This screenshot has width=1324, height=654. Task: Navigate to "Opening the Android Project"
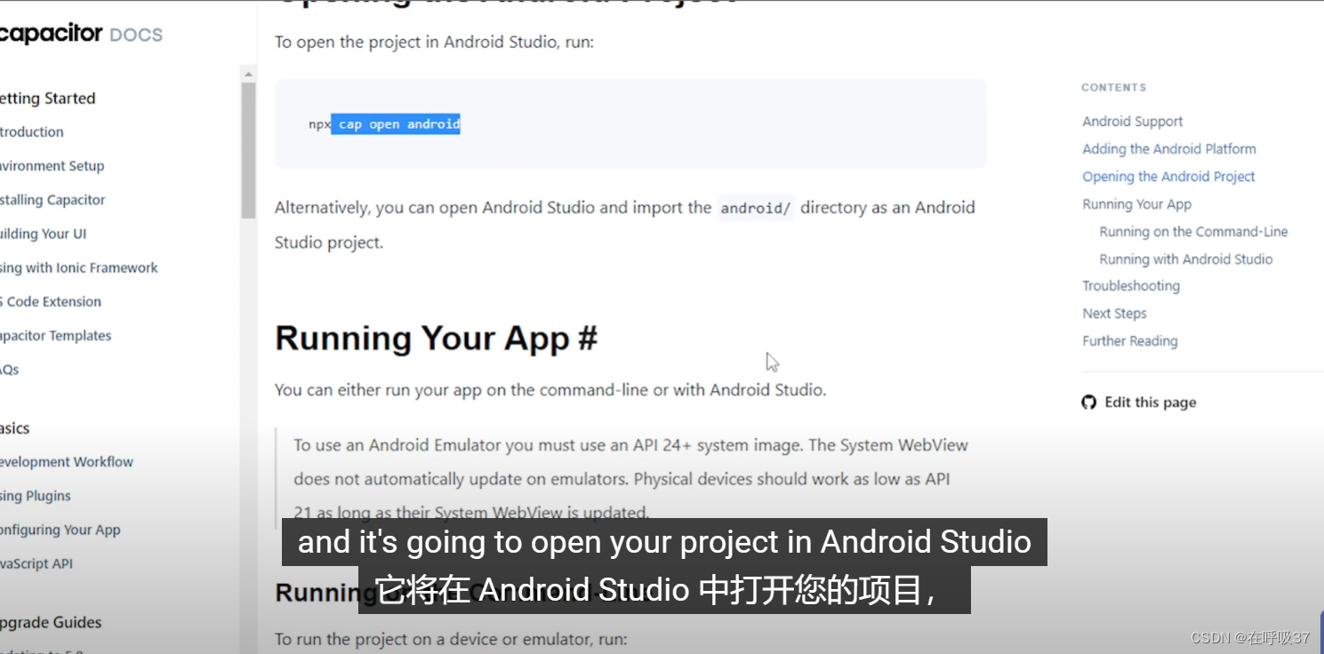[x=1168, y=176]
